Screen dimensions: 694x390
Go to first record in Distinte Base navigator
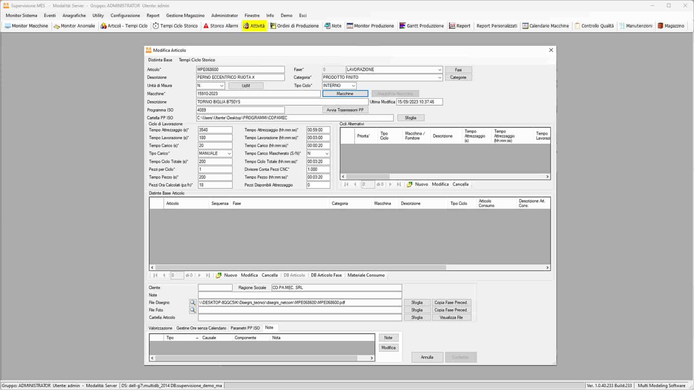[x=155, y=276]
